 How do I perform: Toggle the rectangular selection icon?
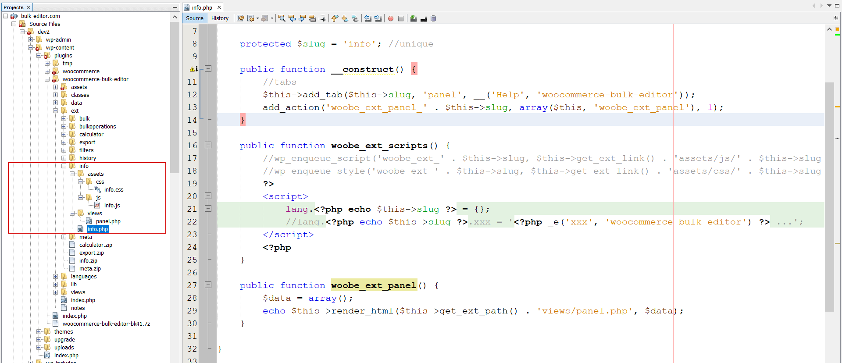[322, 18]
